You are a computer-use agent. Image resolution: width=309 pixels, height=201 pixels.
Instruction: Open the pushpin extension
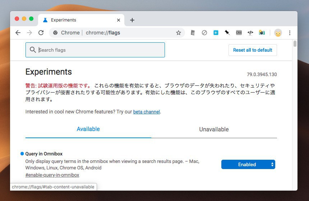[227, 33]
